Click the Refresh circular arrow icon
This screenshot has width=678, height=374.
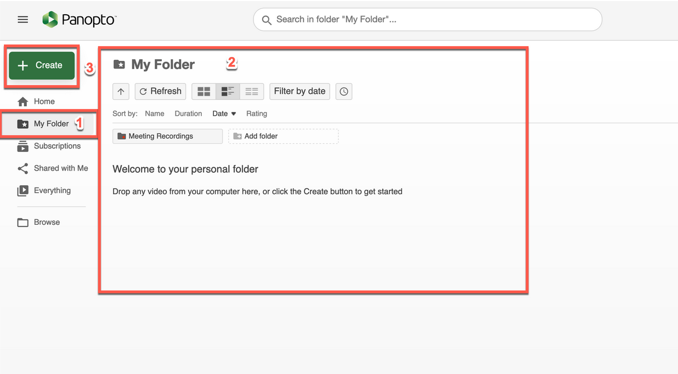tap(143, 92)
